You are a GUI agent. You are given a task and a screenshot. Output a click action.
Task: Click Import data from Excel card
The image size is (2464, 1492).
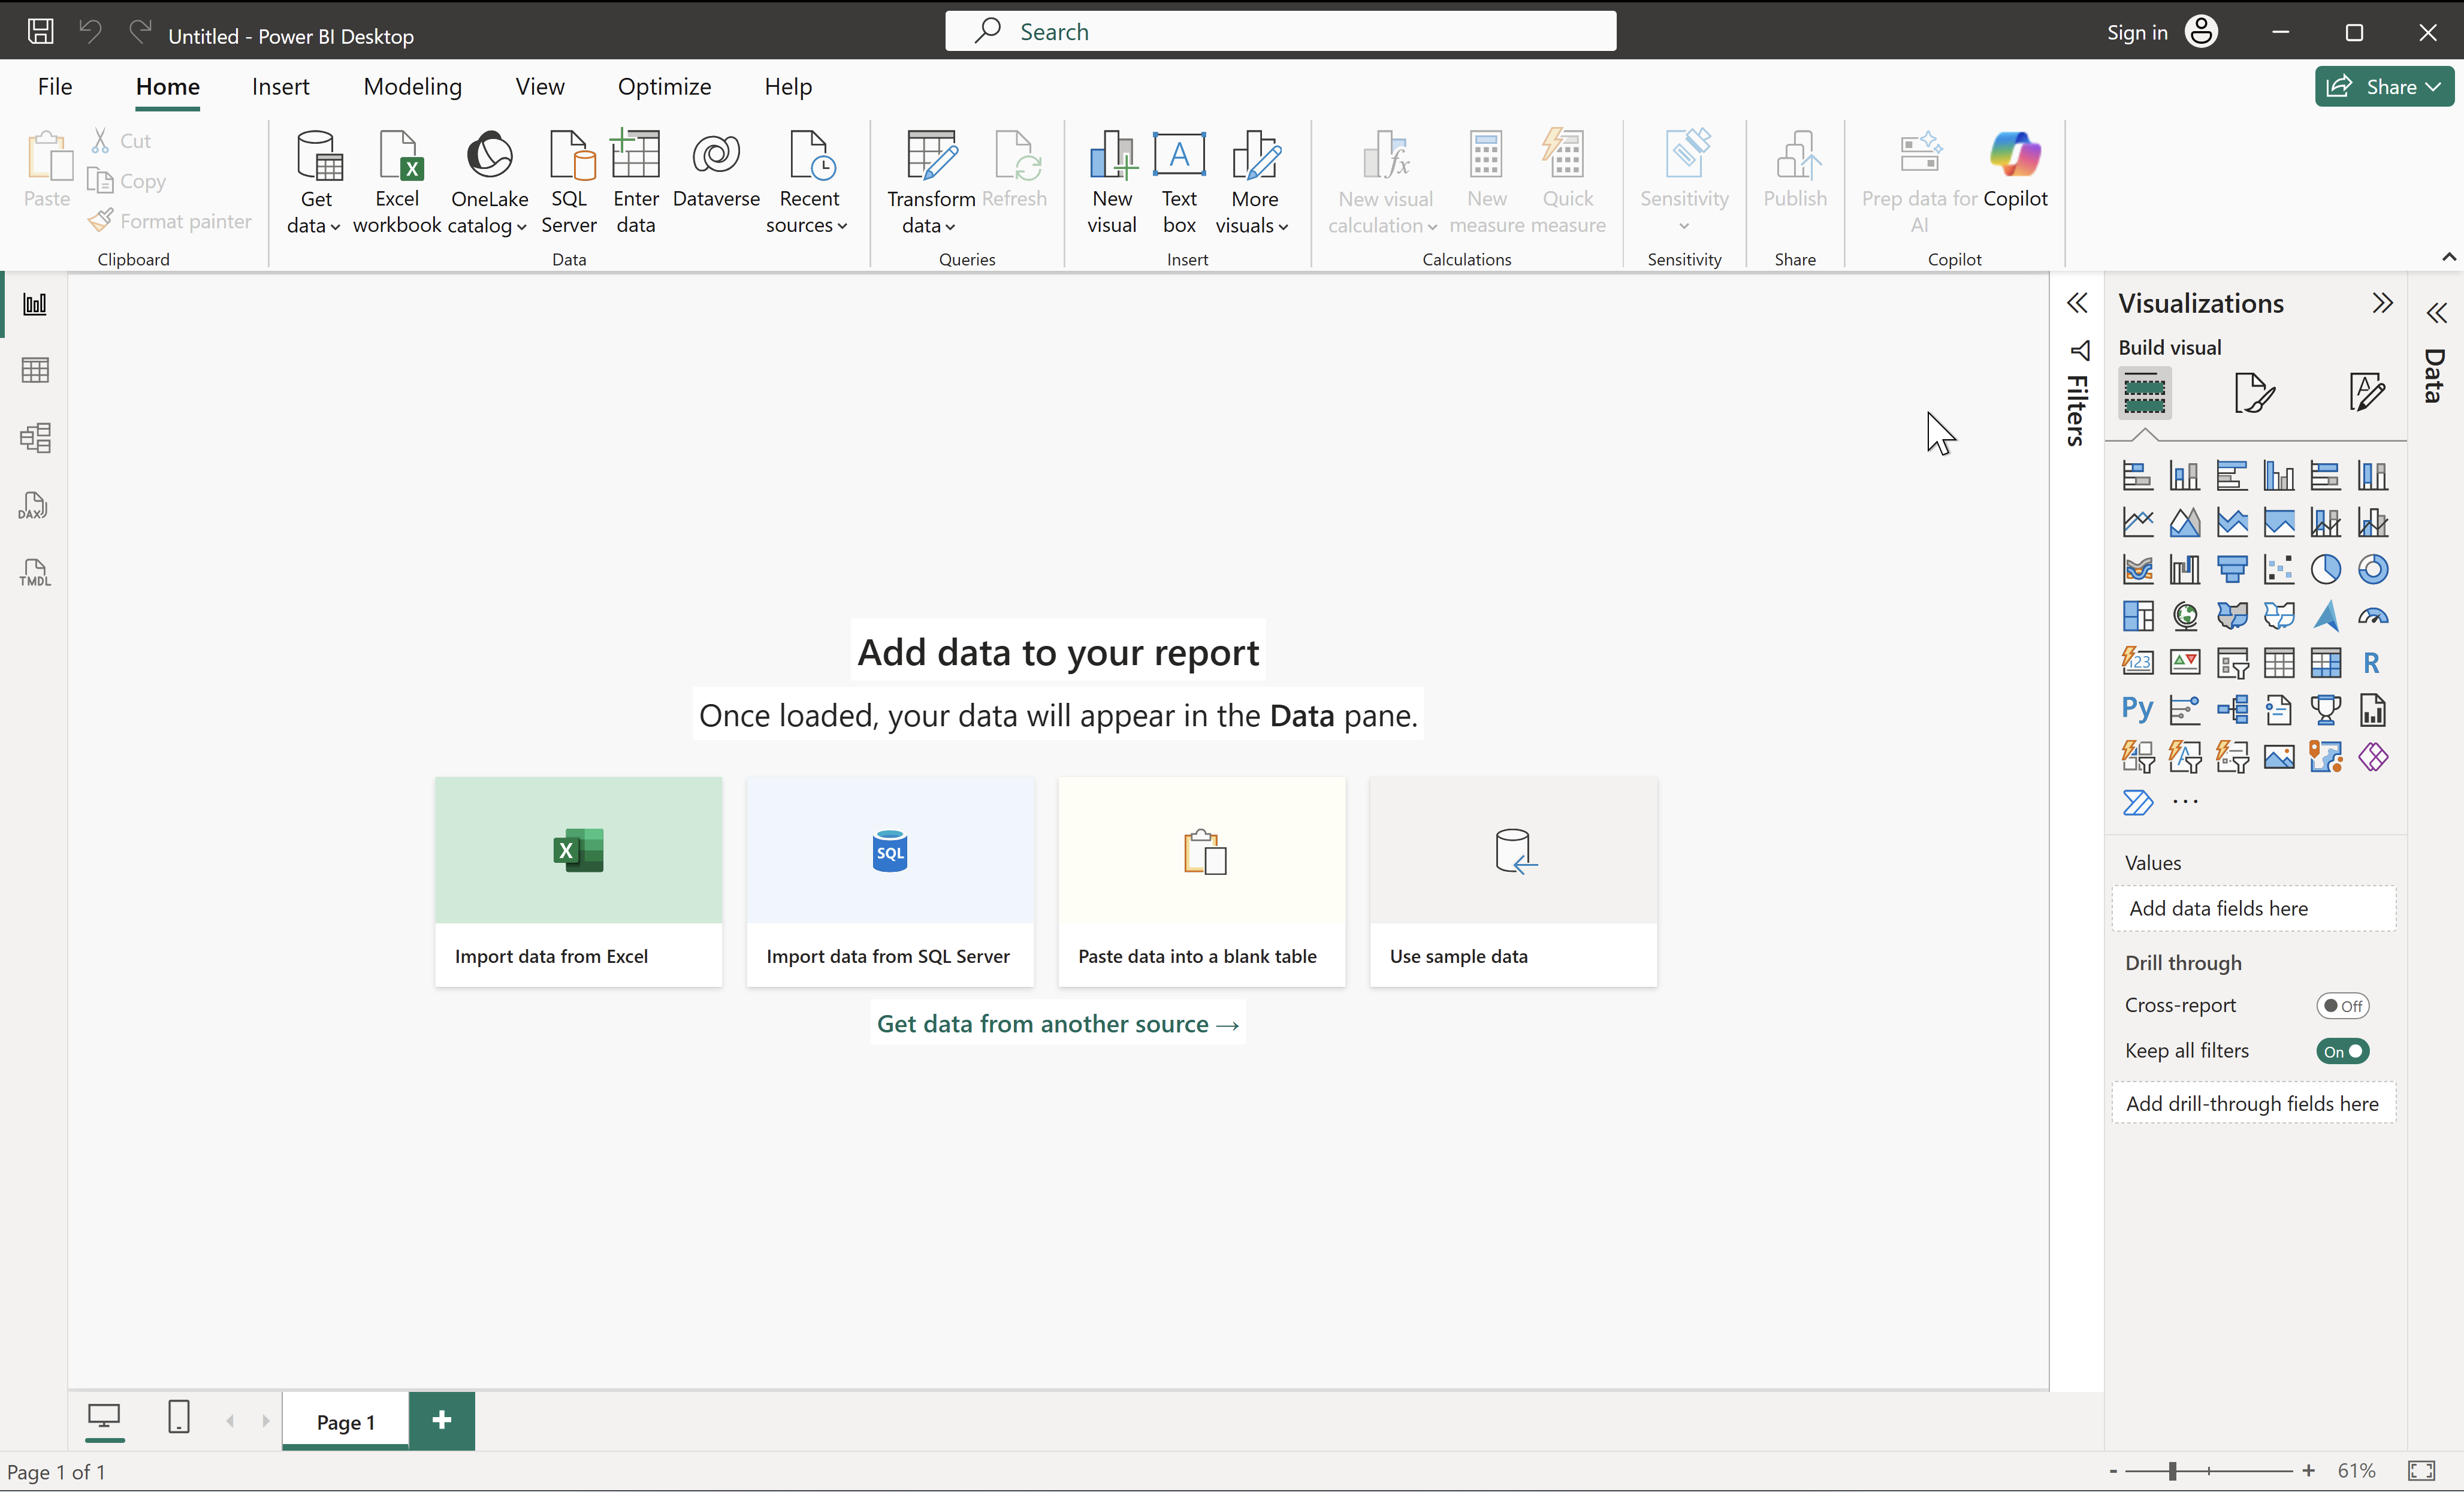[579, 882]
